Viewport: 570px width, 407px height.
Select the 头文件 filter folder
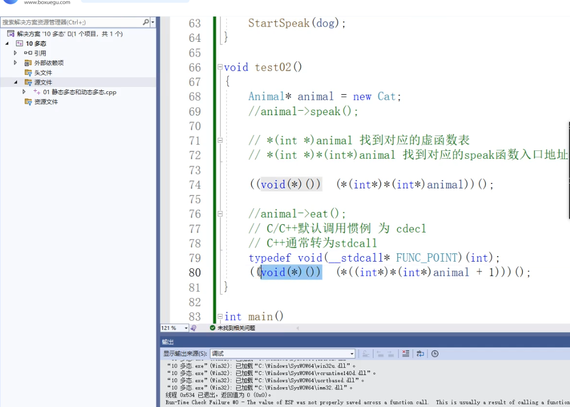click(43, 73)
